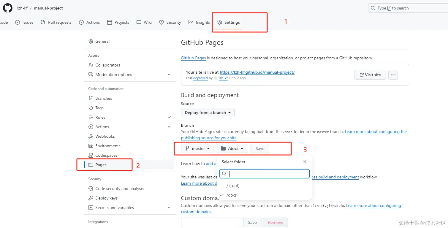The image size is (448, 228).
Task: Open Webhooks settings in sidebar
Action: pos(105,136)
